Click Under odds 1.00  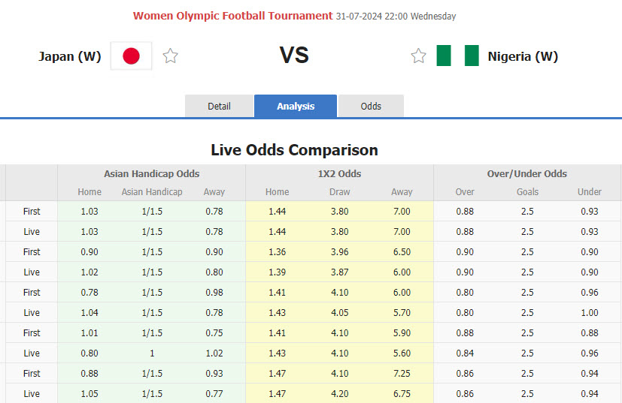point(590,312)
